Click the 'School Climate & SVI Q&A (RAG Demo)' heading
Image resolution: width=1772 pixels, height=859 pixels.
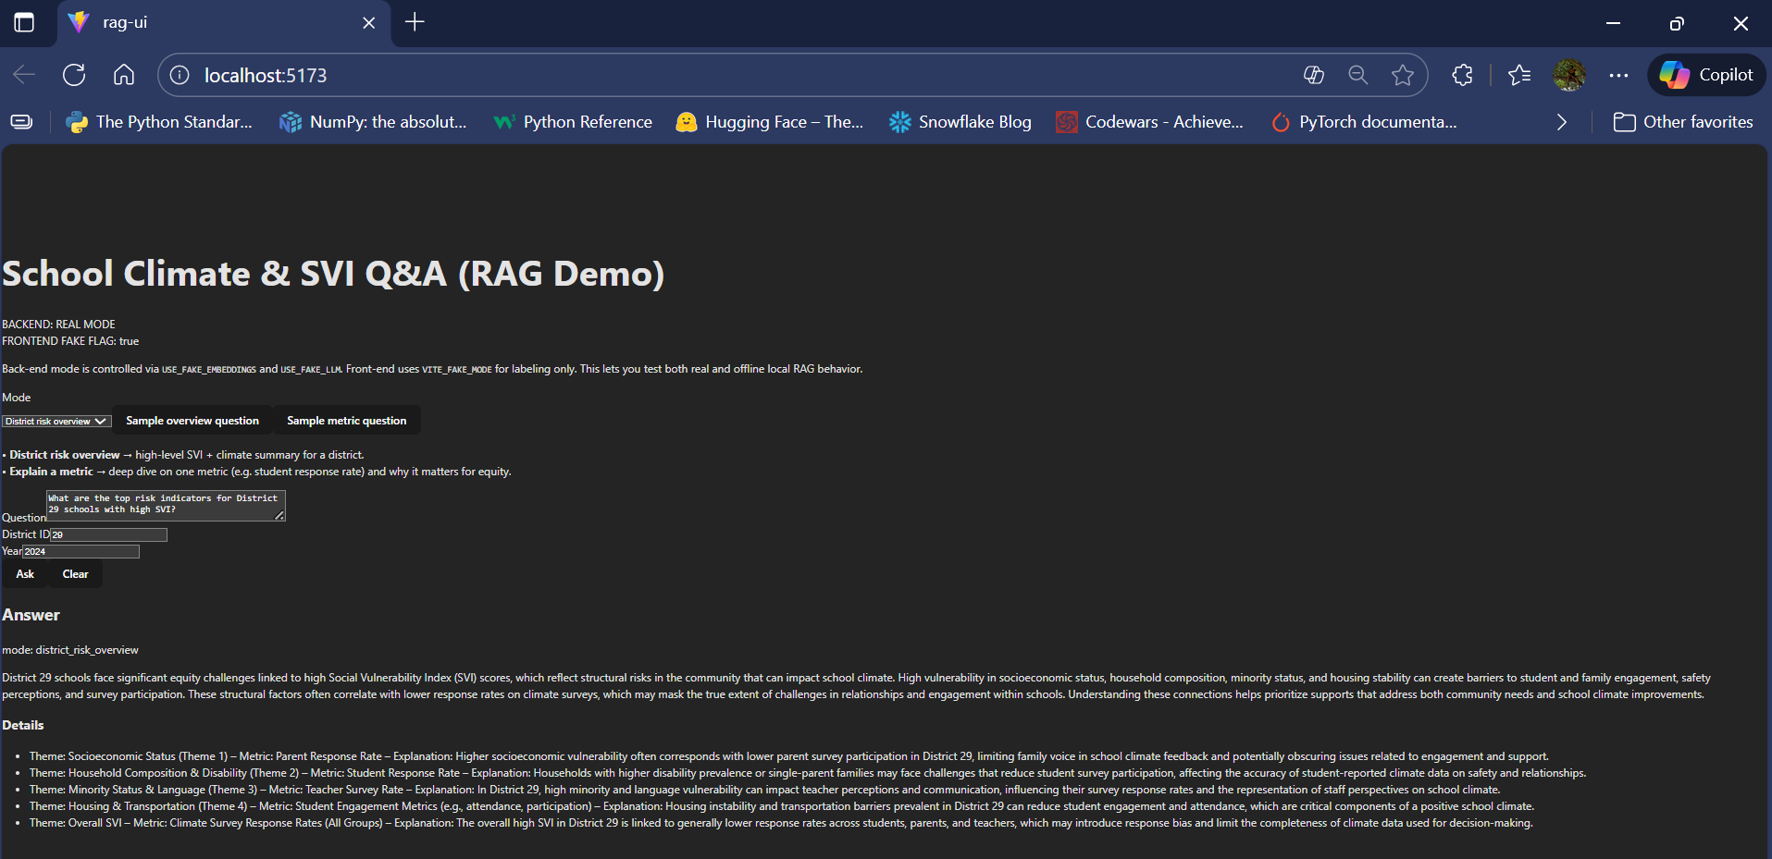pyautogui.click(x=333, y=274)
